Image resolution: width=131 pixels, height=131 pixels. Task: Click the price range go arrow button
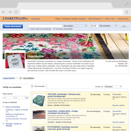[27, 98]
